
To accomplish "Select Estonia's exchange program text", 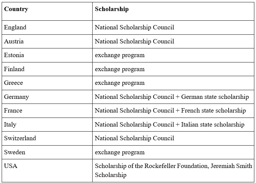I will coord(120,55).
